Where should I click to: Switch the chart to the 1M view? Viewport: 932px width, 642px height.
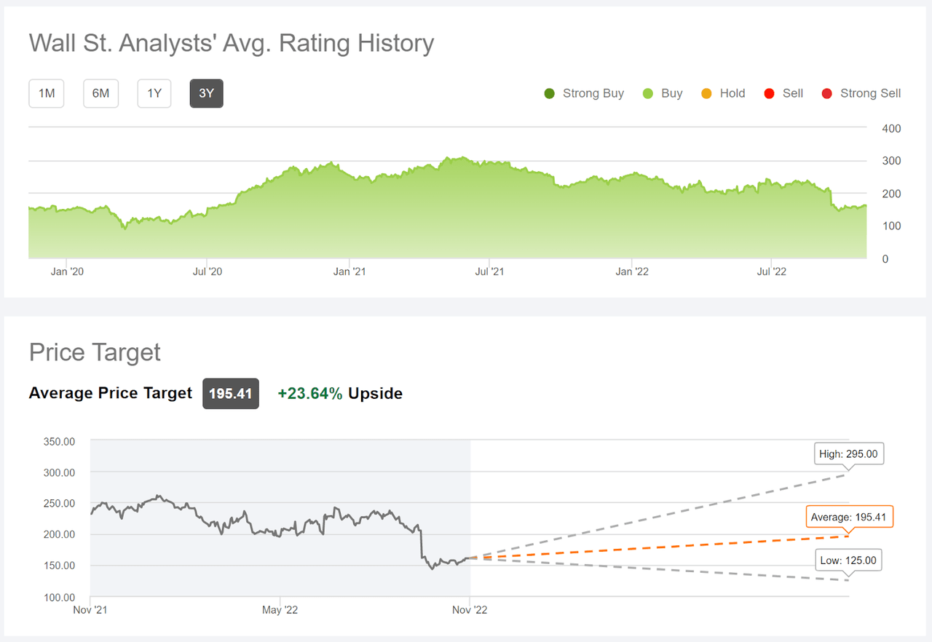coord(46,93)
